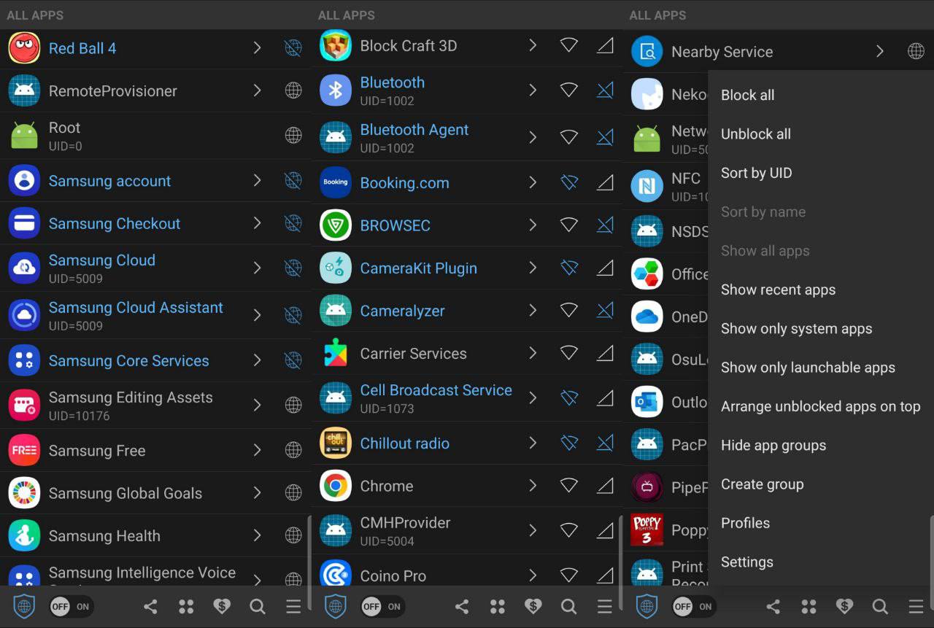Click share icon in middle panel toolbar
This screenshot has width=934, height=628.
462,607
